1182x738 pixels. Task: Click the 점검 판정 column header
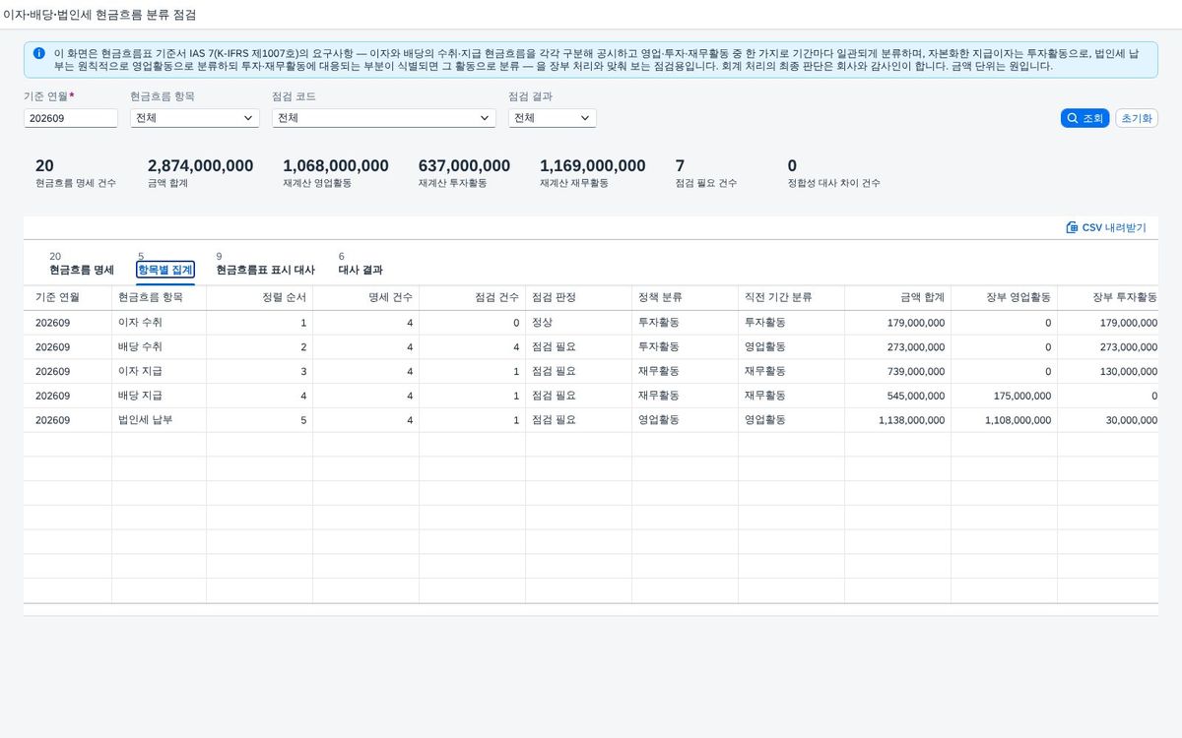[x=578, y=297]
